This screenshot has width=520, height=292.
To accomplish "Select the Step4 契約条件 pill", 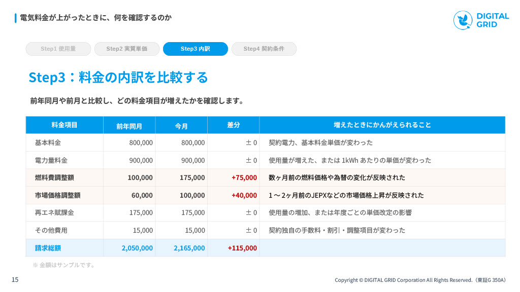I will [264, 49].
